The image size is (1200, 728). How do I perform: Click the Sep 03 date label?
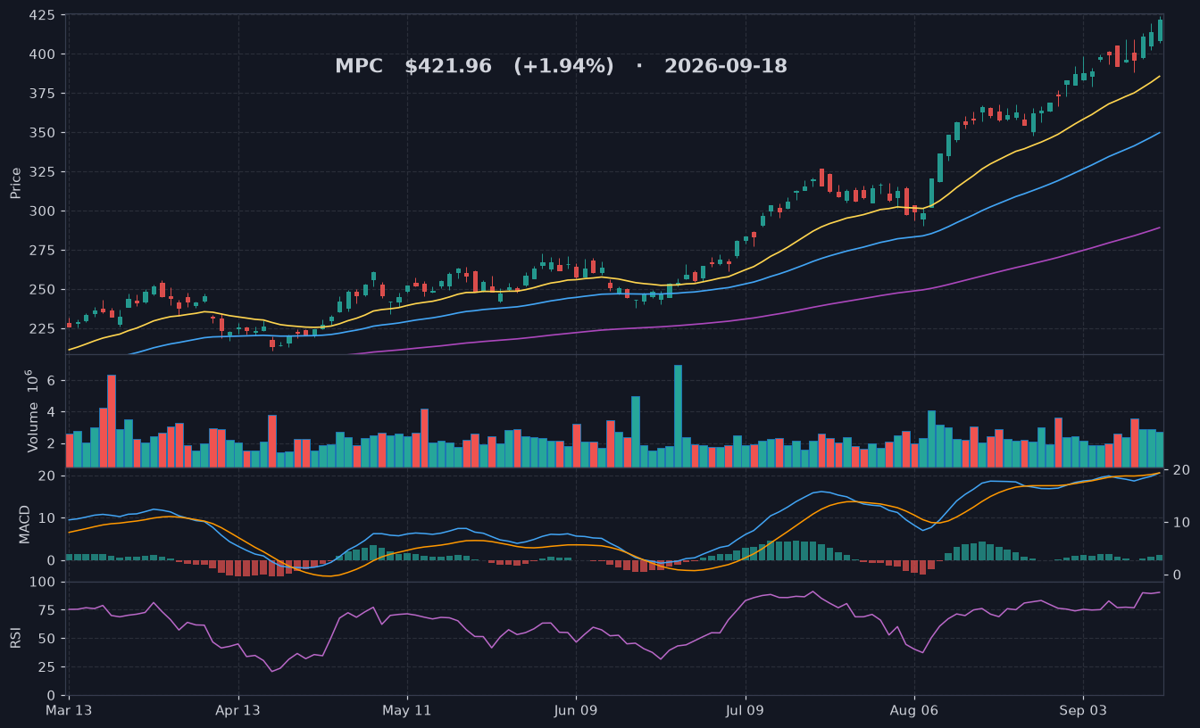tap(1083, 711)
